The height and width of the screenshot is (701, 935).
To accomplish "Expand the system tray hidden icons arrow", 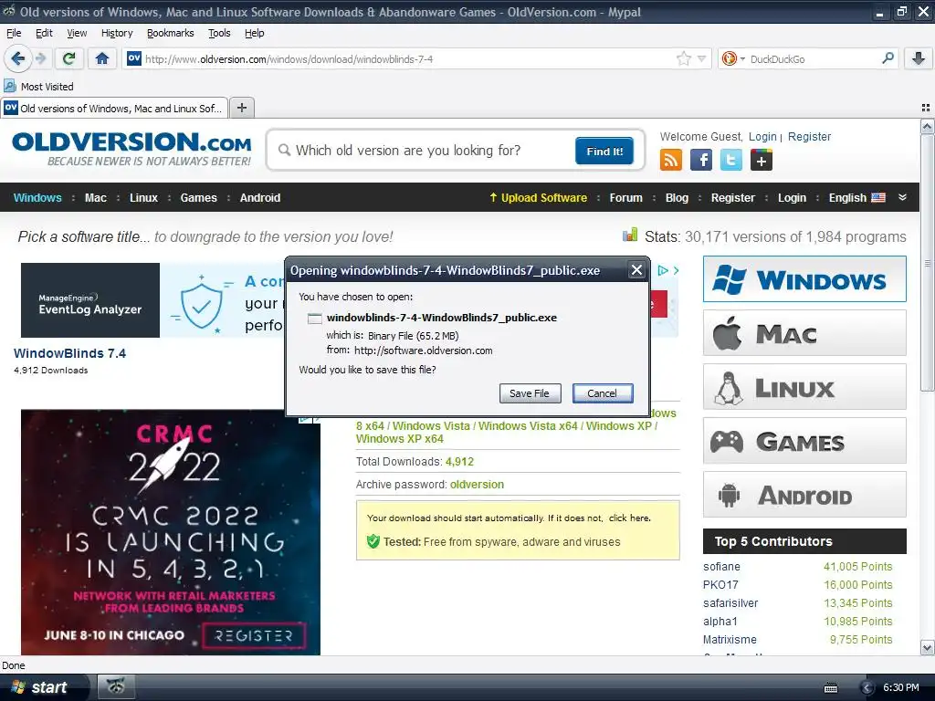I will (867, 688).
